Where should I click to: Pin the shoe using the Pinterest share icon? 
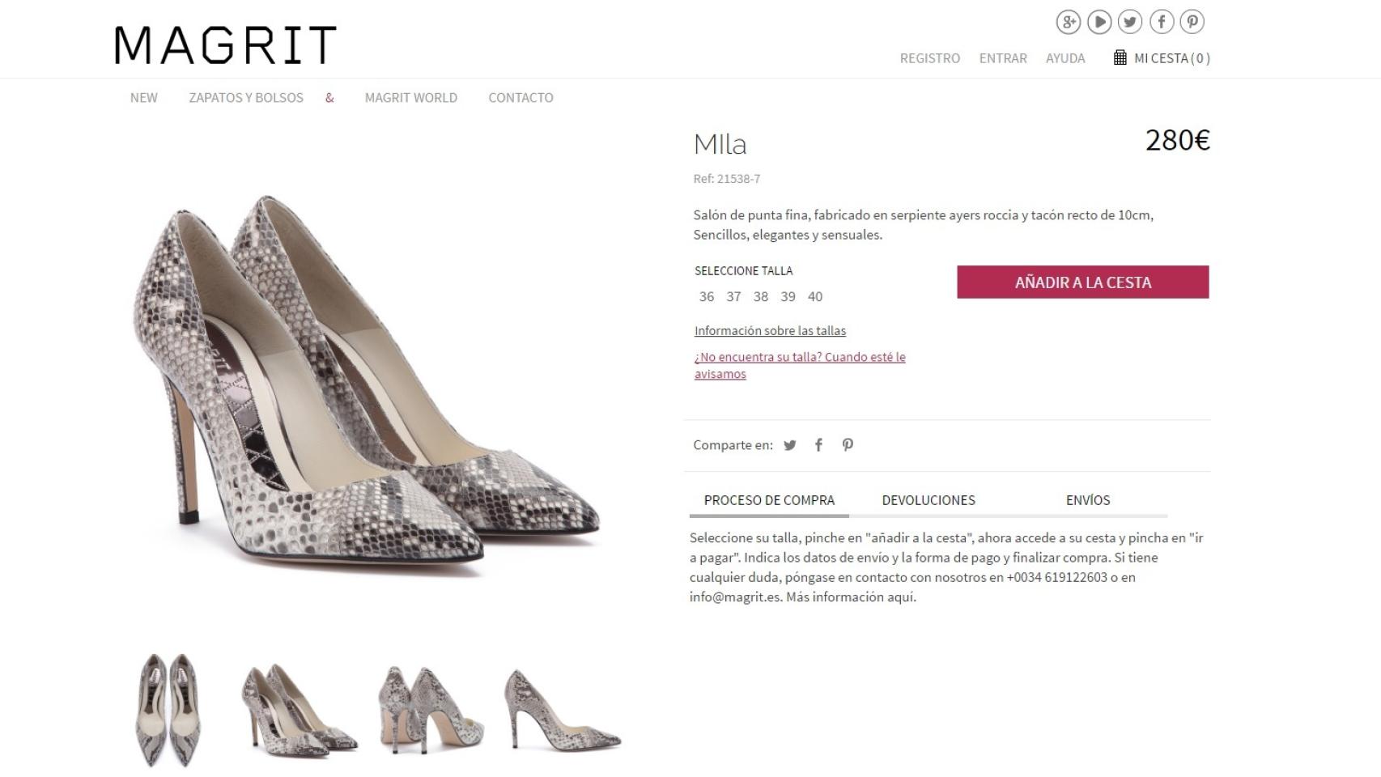(848, 444)
